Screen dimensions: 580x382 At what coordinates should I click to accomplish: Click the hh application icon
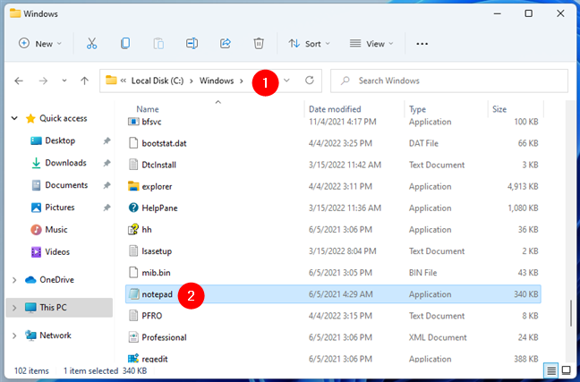click(133, 229)
